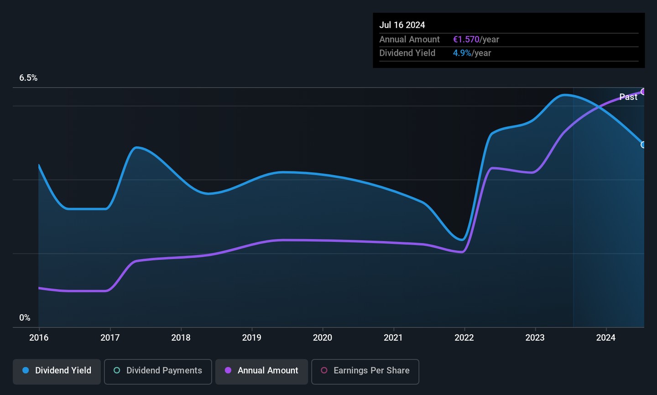Pick the 2019 axis label
Image resolution: width=657 pixels, height=395 pixels.
coord(251,338)
